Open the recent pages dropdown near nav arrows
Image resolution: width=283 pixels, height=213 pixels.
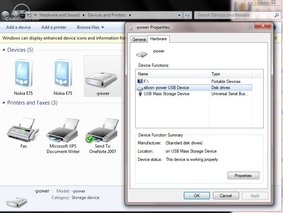coord(22,15)
